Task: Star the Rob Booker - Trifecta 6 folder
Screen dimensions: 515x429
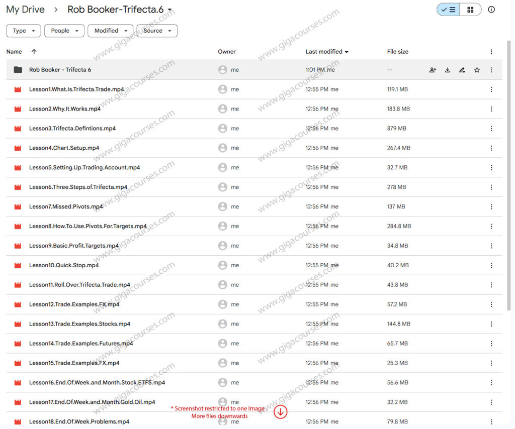Action: (x=477, y=70)
